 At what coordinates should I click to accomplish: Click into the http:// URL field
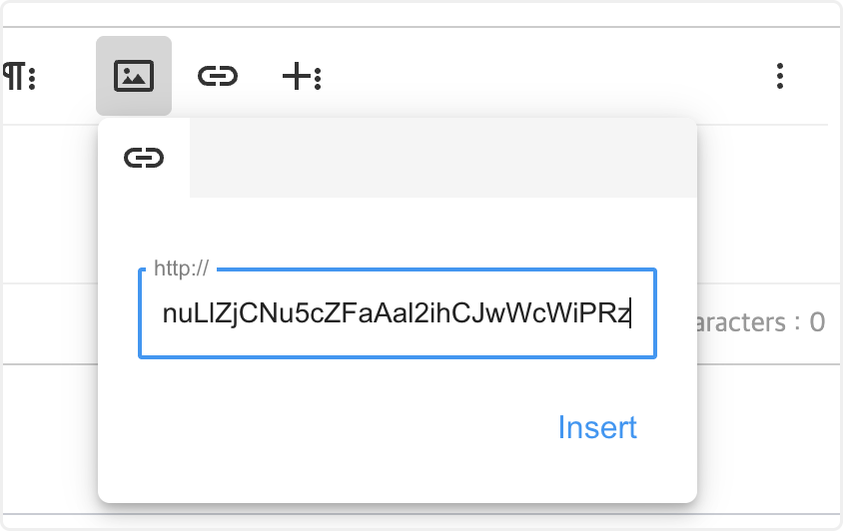[x=397, y=313]
